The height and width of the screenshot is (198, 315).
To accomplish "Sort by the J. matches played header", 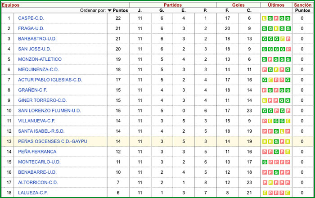I will point(140,10).
